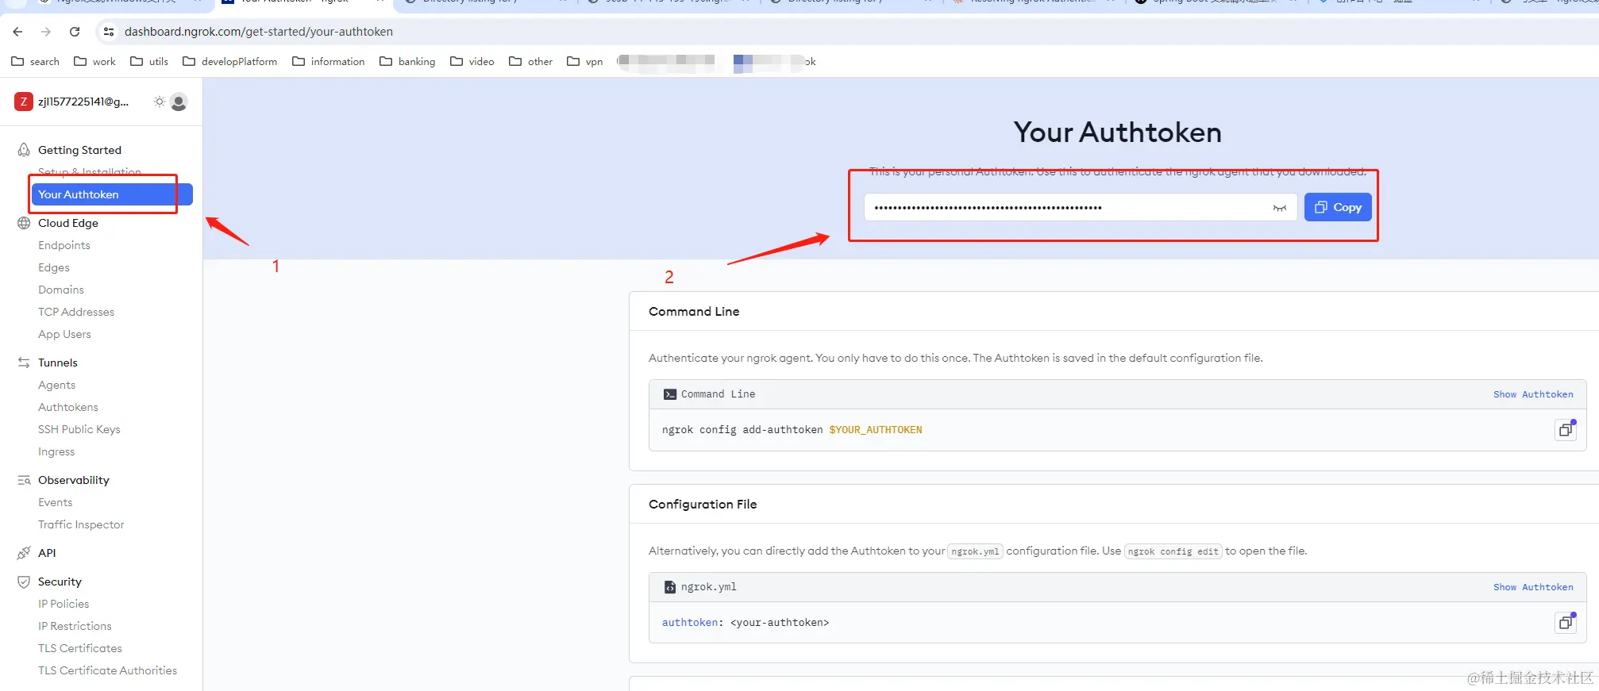Click the Your Authtoken page title

click(x=1118, y=132)
